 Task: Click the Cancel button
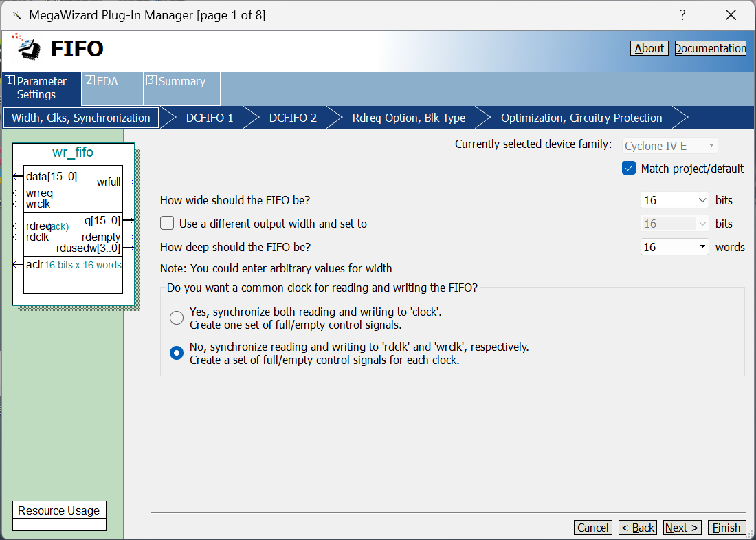tap(593, 528)
